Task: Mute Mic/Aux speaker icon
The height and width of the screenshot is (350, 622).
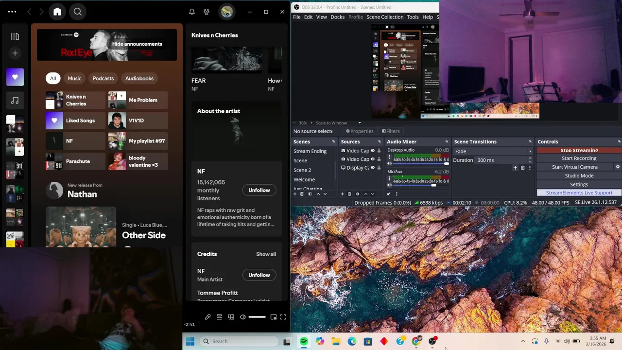Action: coord(389,185)
